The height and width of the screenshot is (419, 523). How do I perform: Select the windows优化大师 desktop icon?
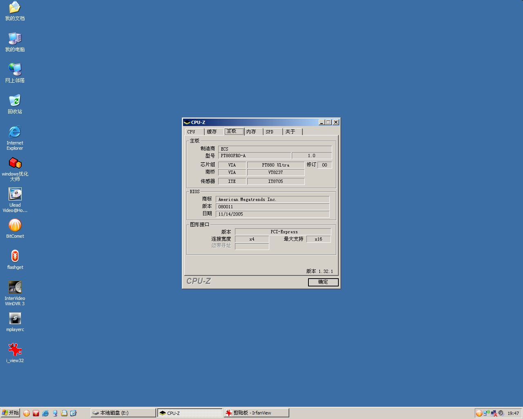pos(15,169)
